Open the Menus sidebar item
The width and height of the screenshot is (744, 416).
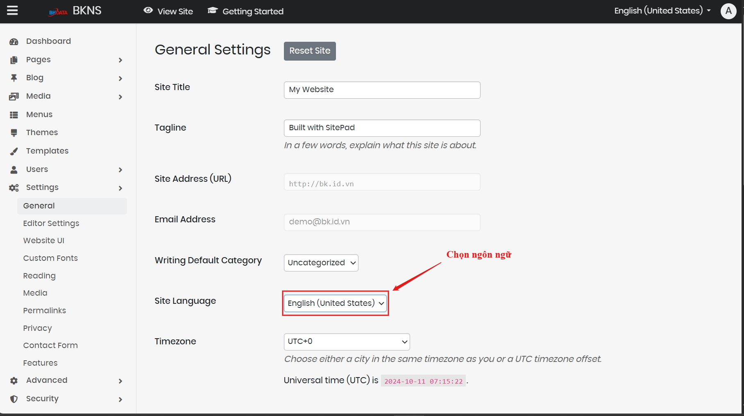[39, 114]
